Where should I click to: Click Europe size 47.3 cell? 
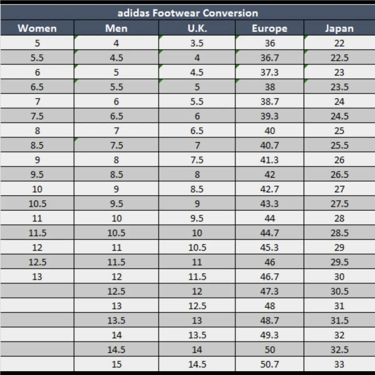269,291
